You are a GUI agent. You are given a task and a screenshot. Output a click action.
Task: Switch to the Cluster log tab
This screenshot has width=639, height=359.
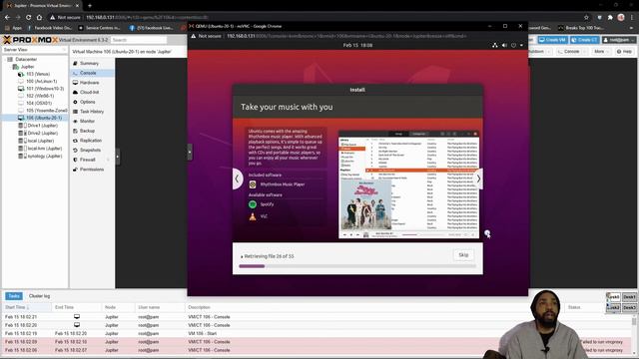[x=39, y=296]
